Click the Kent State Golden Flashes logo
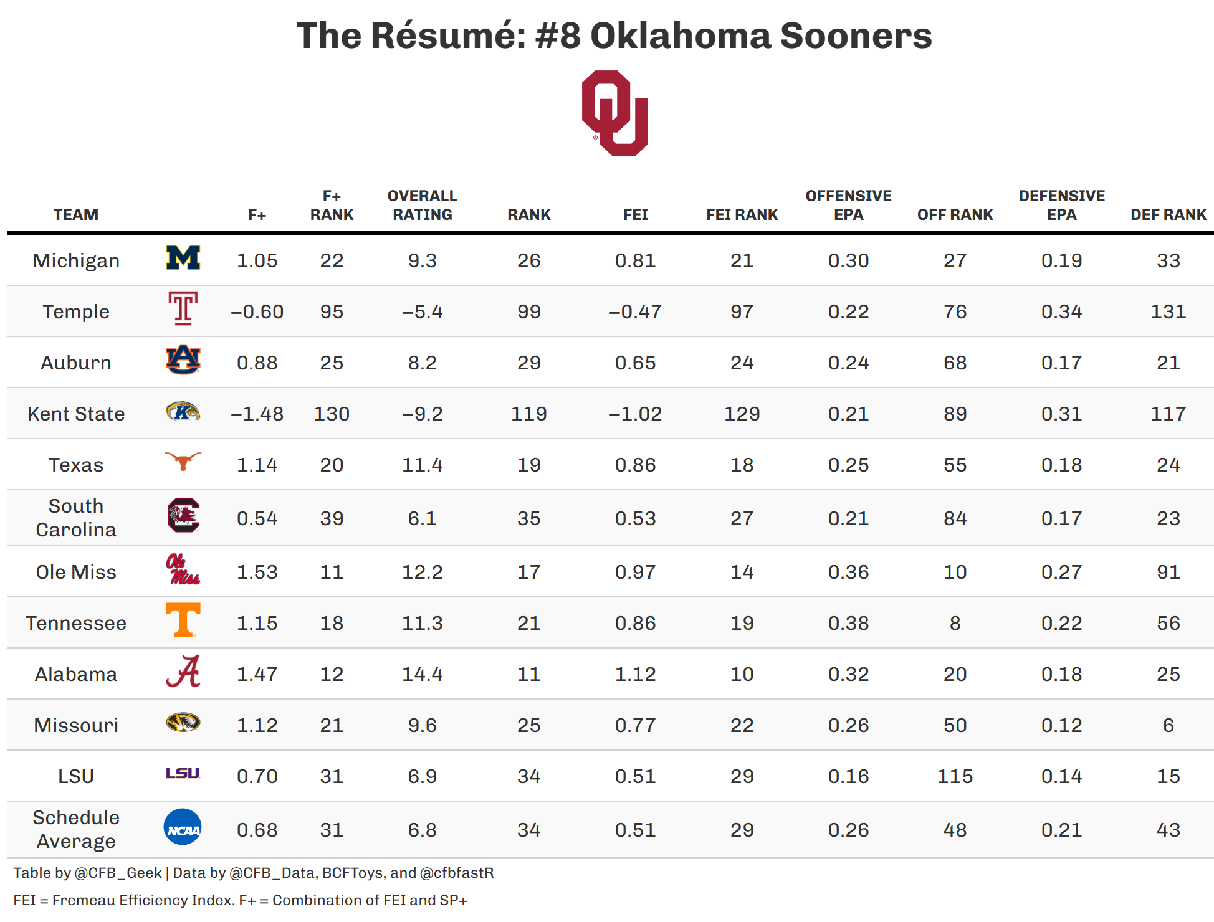The width and height of the screenshot is (1214, 922). point(183,411)
